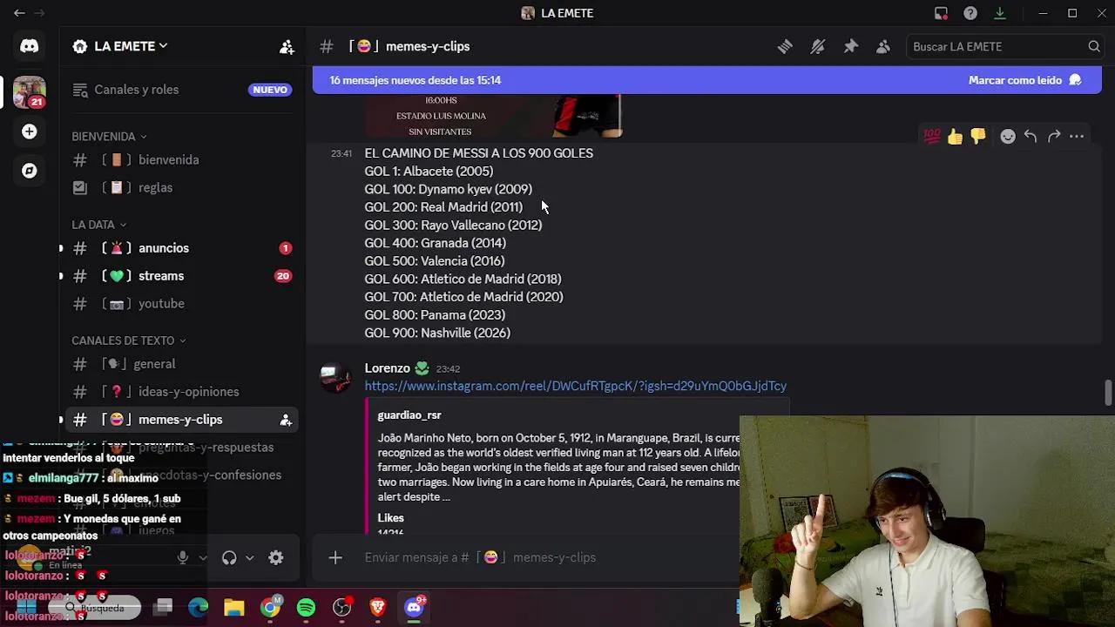
Task: Collapse the LA DATA category
Action: [x=98, y=225]
